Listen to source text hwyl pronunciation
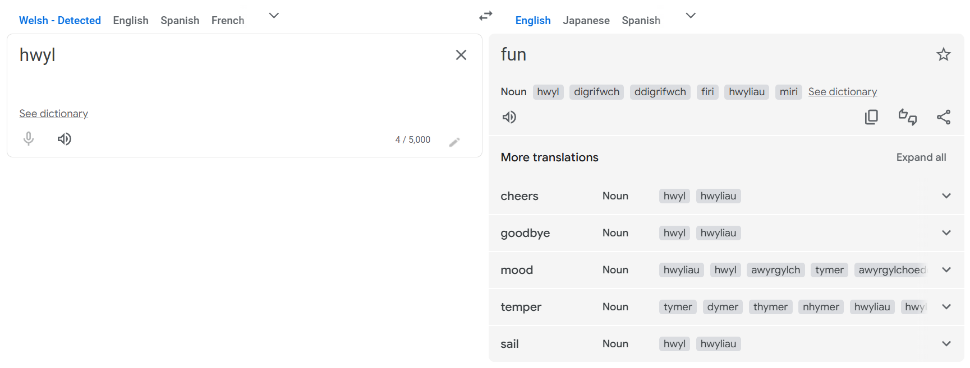 (x=65, y=139)
